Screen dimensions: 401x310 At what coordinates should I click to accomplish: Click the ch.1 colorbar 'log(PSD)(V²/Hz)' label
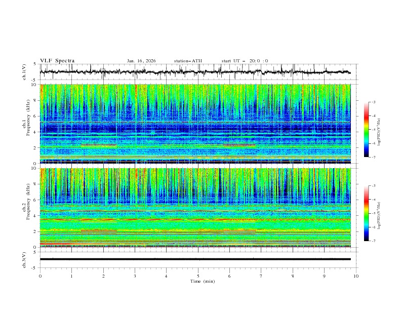click(379, 132)
